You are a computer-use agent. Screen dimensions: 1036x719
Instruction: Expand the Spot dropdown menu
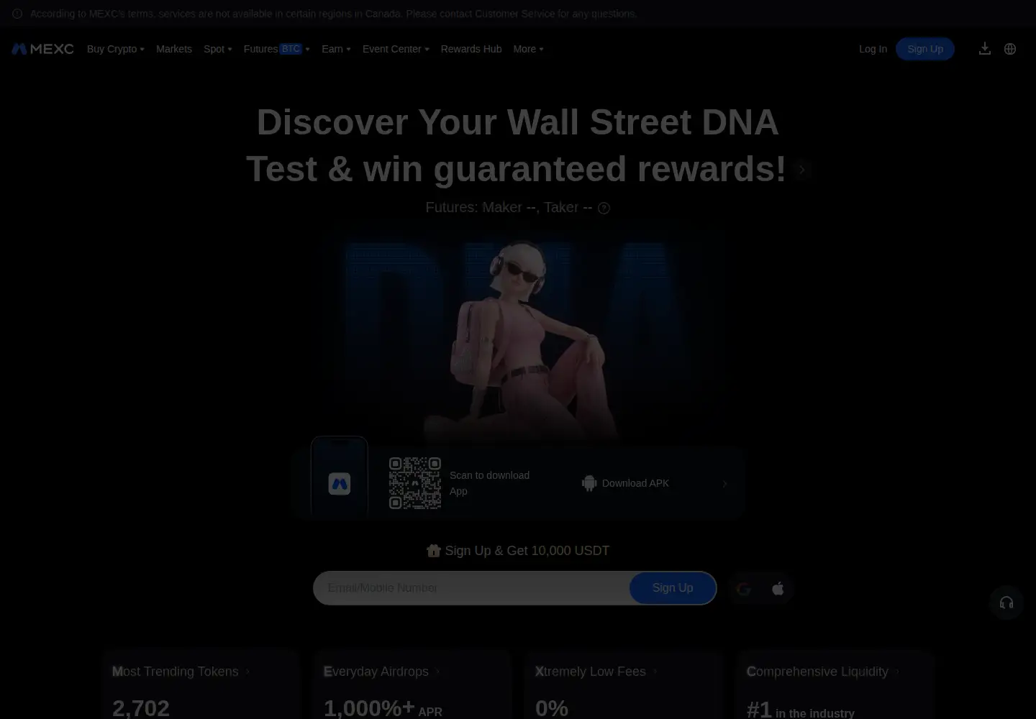tap(218, 49)
